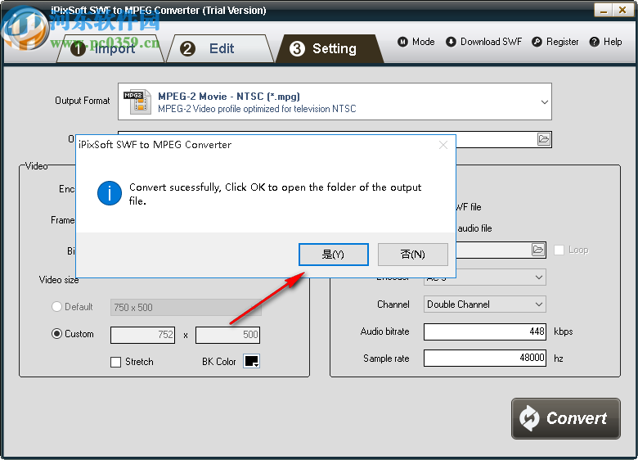Click the custom height field 500
The height and width of the screenshot is (460, 638).
[x=227, y=335]
